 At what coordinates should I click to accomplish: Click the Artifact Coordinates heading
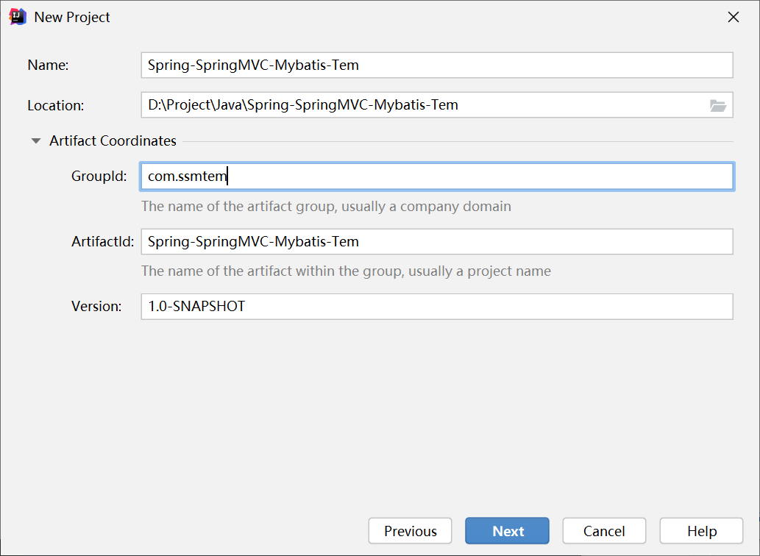click(x=113, y=141)
